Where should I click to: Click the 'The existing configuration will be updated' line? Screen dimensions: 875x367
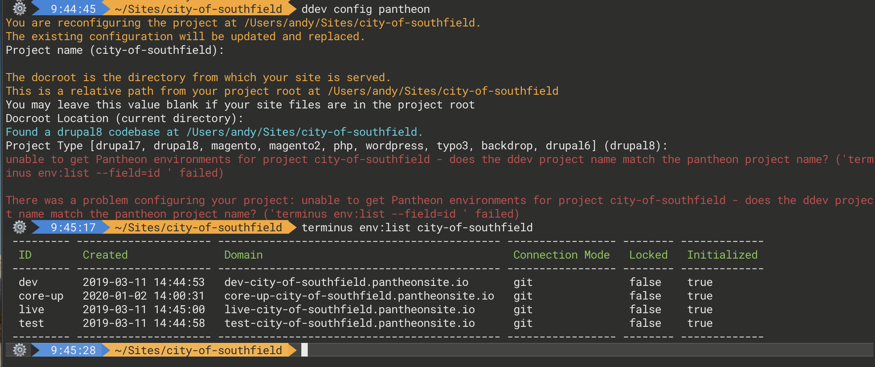[x=185, y=37]
